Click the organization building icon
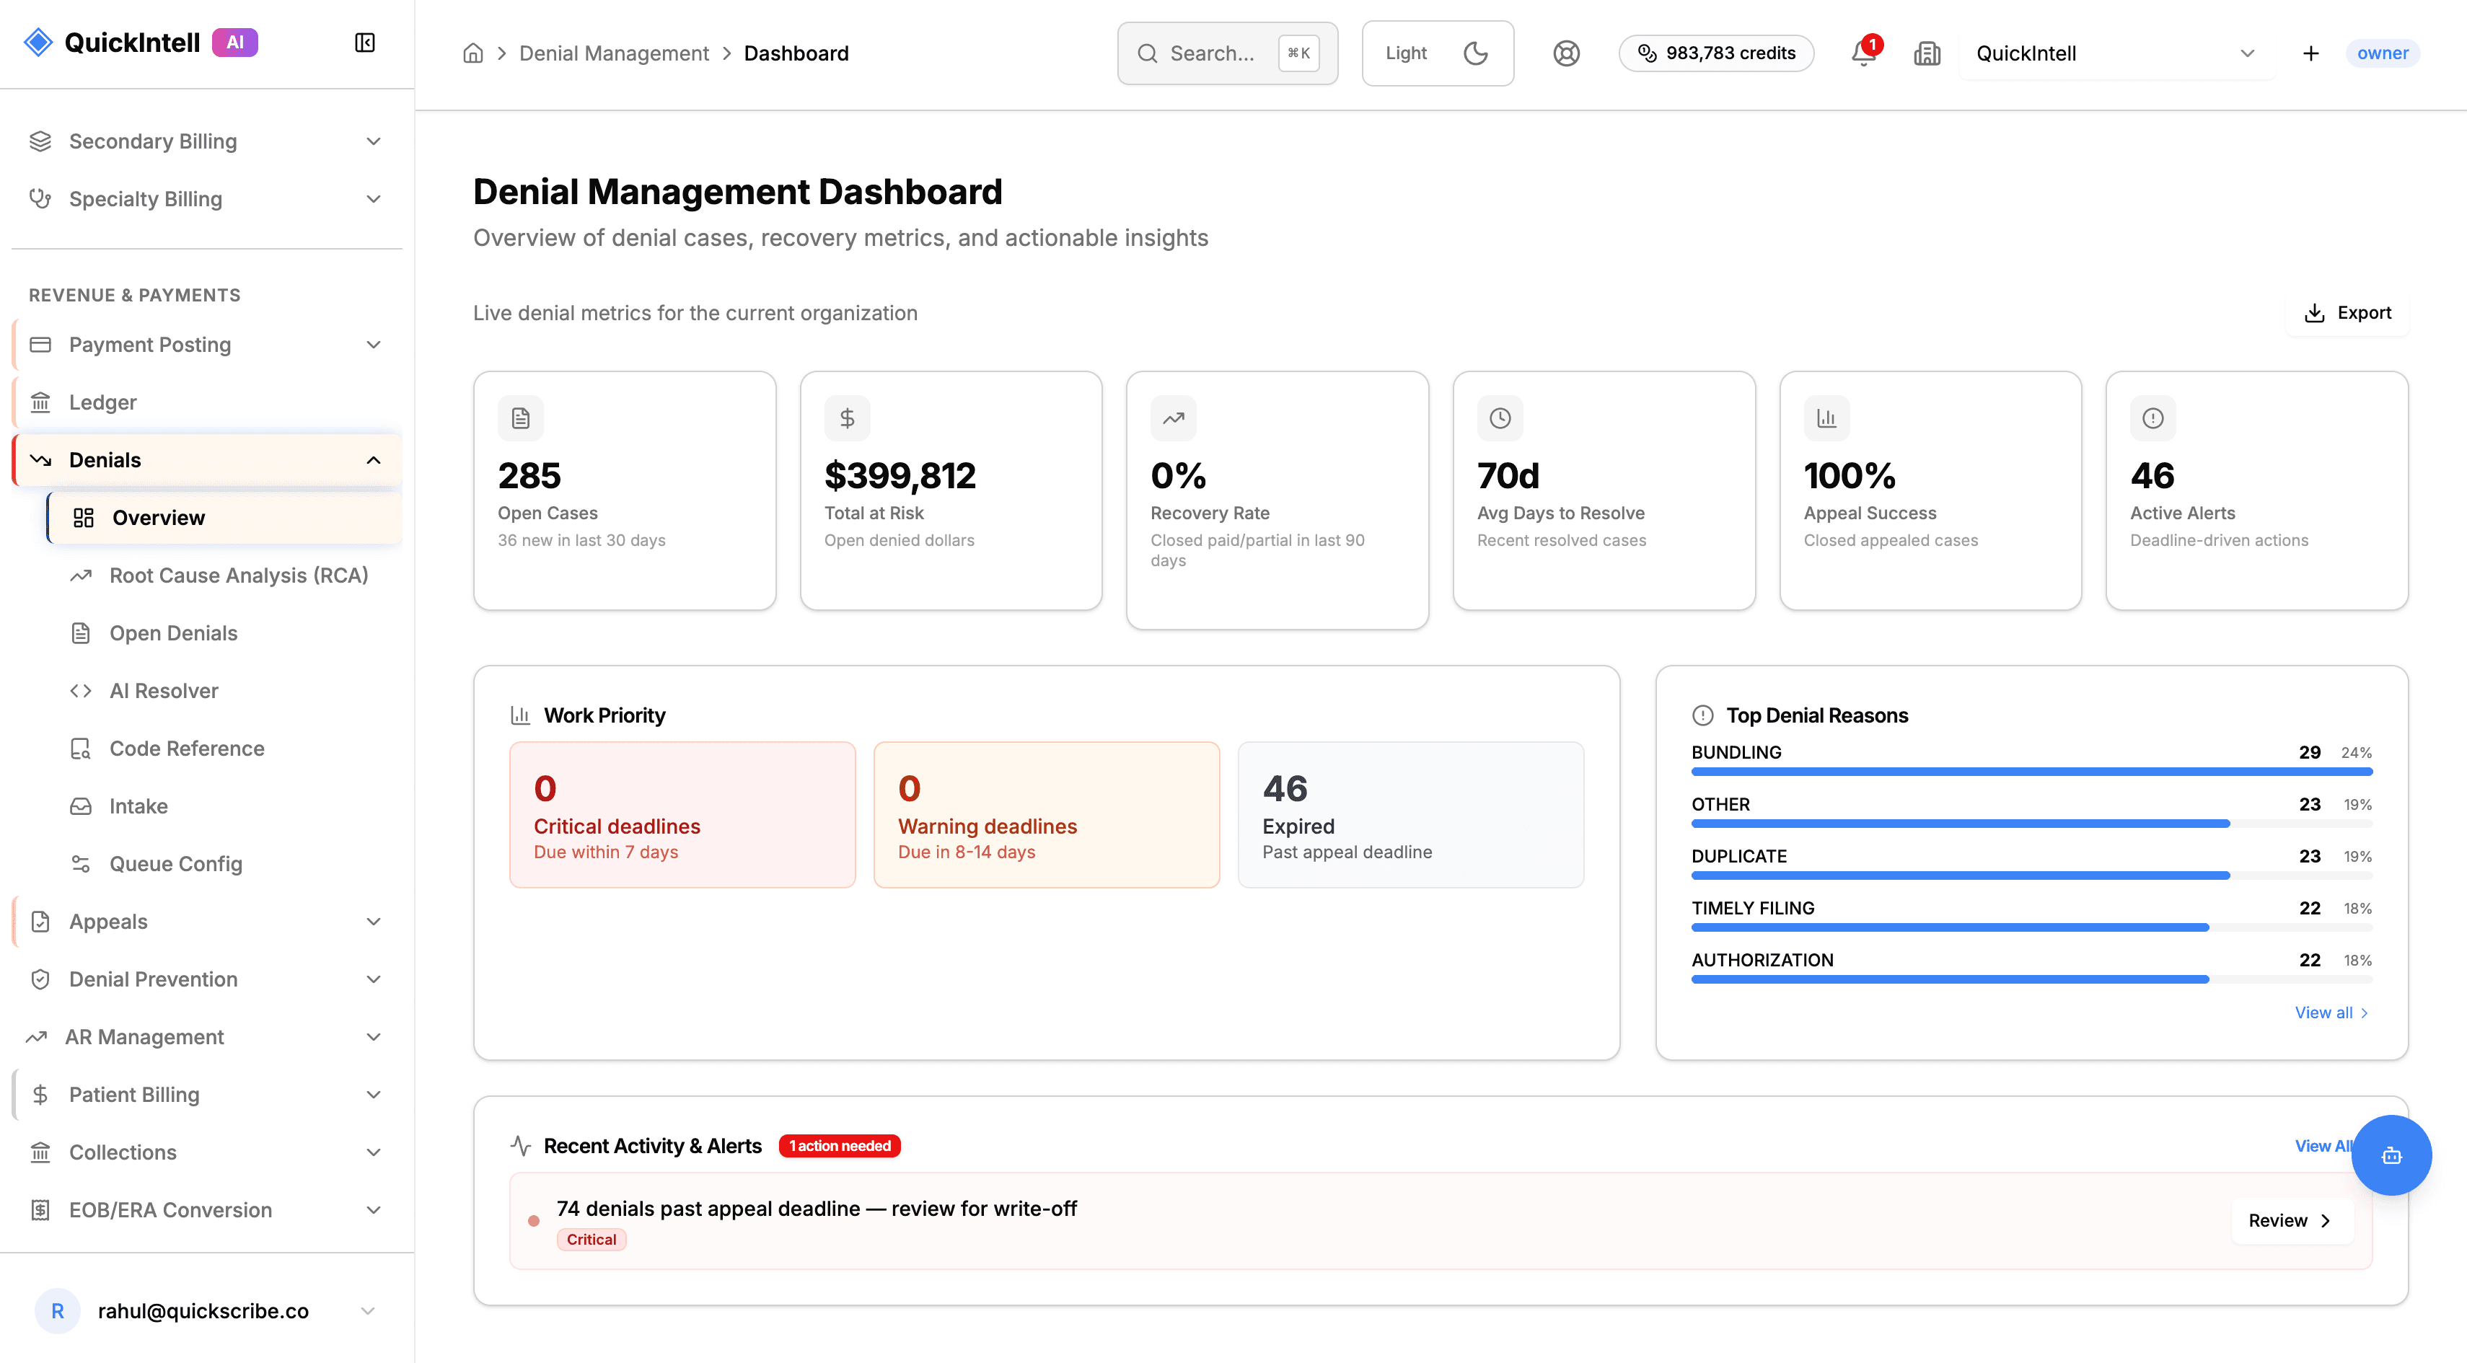The height and width of the screenshot is (1363, 2467). click(x=1927, y=53)
